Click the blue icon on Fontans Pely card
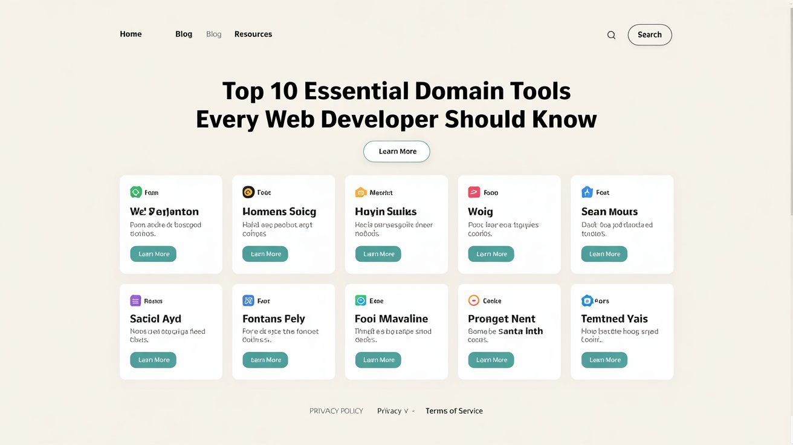The height and width of the screenshot is (445, 793). pos(248,300)
